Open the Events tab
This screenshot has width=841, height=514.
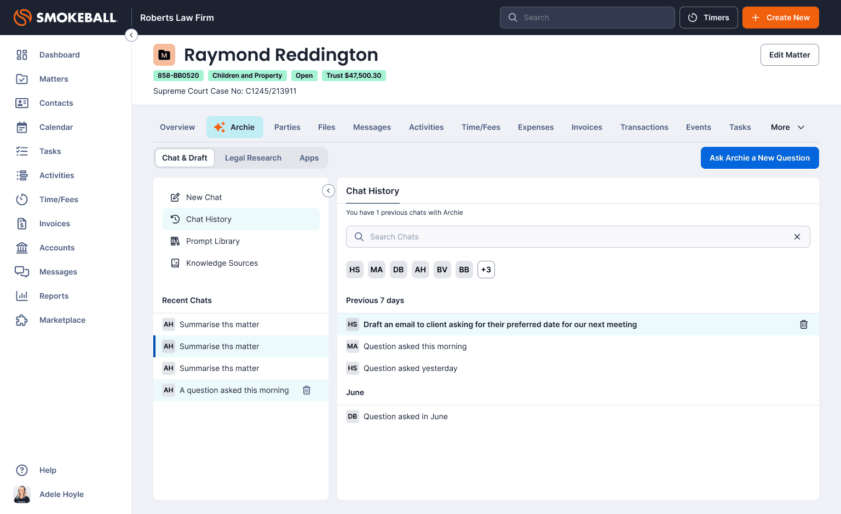click(x=699, y=127)
